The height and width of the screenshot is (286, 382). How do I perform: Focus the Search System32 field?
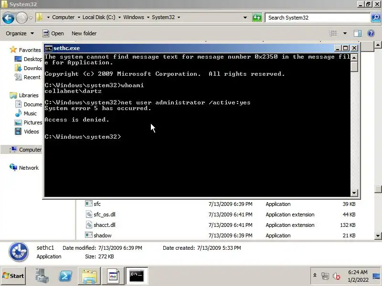(318, 18)
